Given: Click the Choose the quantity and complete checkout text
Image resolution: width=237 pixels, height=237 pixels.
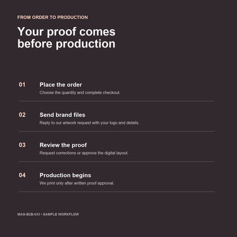Looking at the screenshot, I should [80, 92].
